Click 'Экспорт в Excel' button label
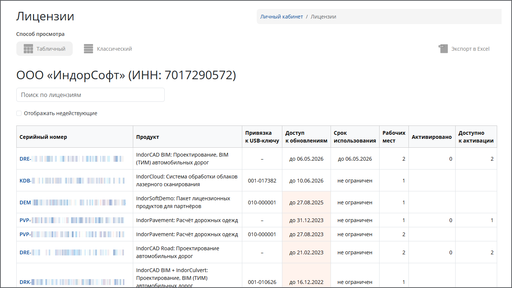 click(x=470, y=49)
